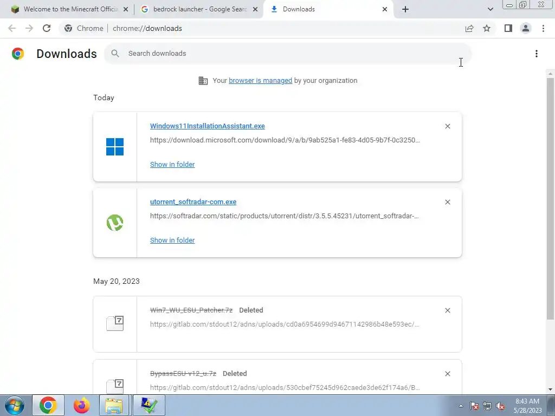Image resolution: width=555 pixels, height=416 pixels.
Task: Switch to Welcome to Minecraft tab
Action: coord(69,9)
